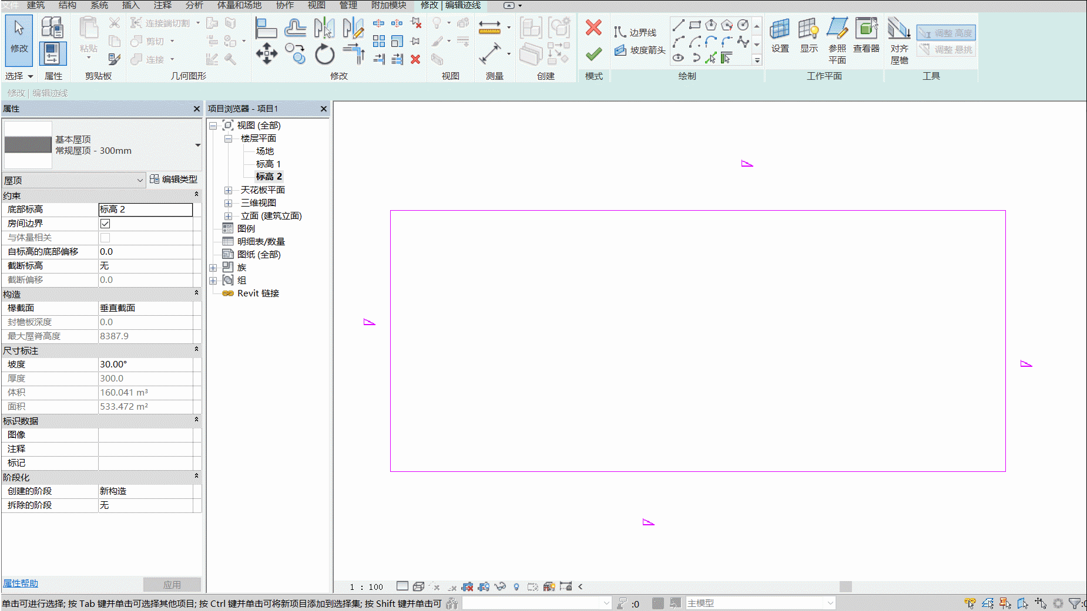Click the 坡度 30.00° value field
The image size is (1087, 611).
[x=146, y=364]
